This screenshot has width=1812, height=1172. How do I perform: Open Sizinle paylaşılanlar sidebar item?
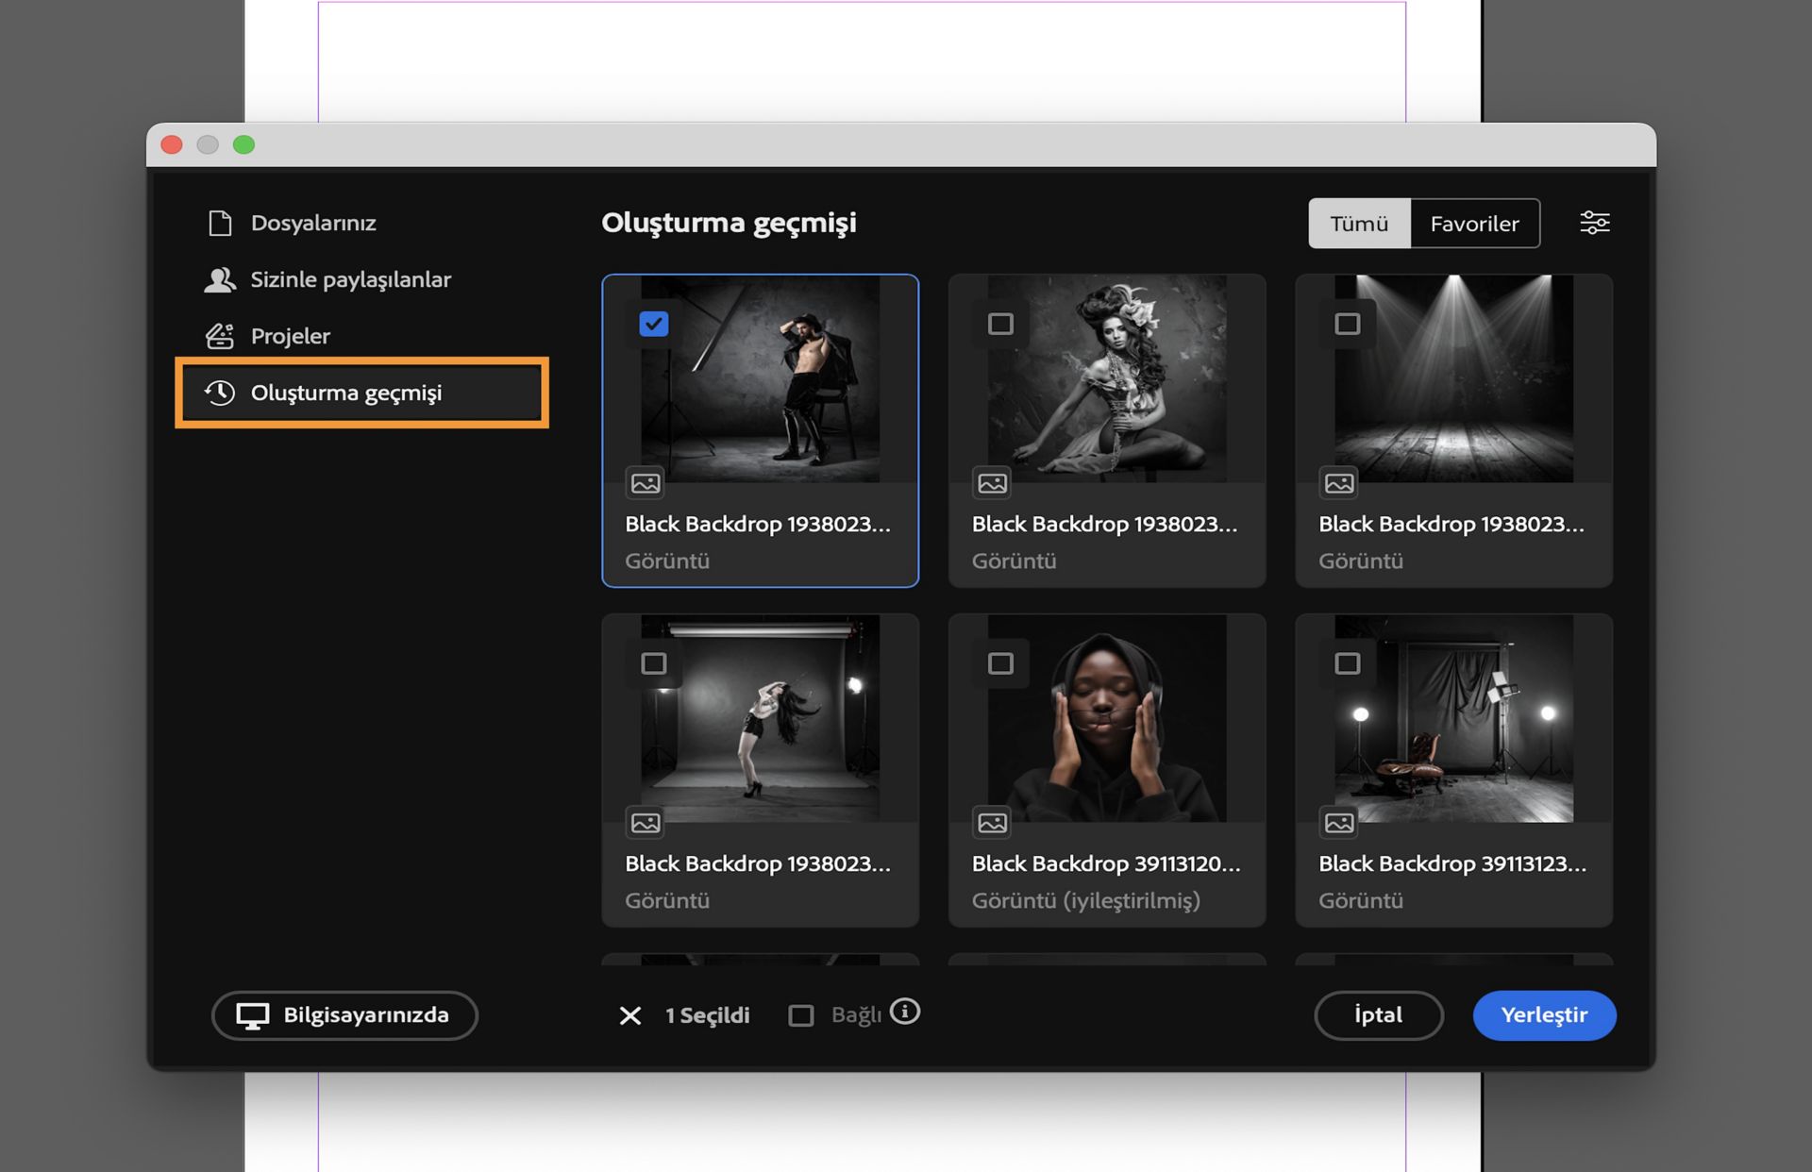click(x=350, y=279)
